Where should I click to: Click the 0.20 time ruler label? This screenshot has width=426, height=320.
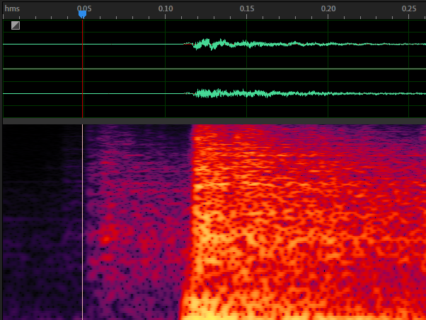(x=328, y=8)
